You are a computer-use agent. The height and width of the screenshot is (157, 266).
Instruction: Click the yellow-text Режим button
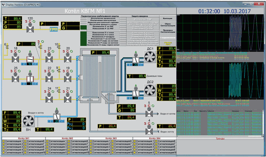pos(168,44)
